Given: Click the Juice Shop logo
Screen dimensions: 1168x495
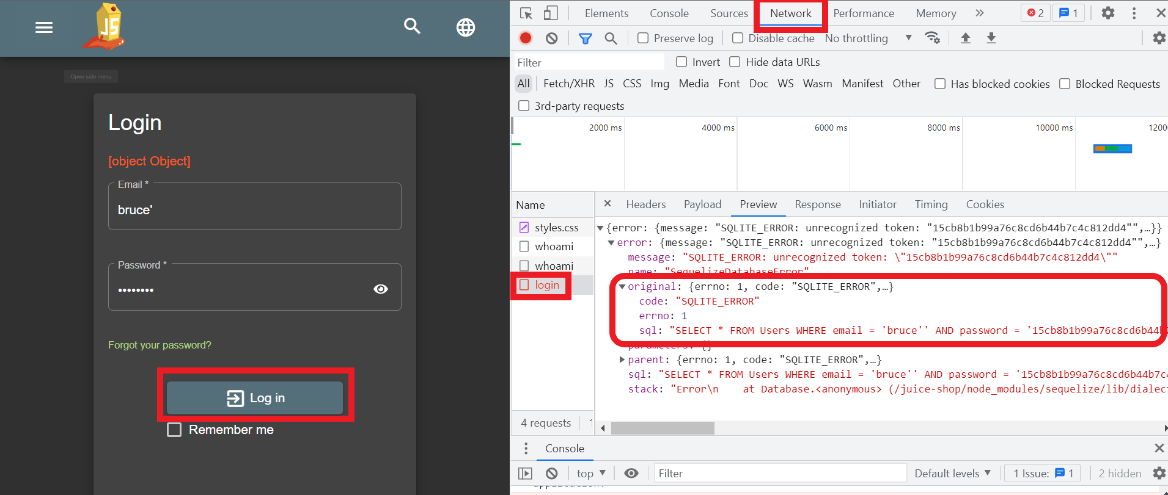Looking at the screenshot, I should pos(105,27).
